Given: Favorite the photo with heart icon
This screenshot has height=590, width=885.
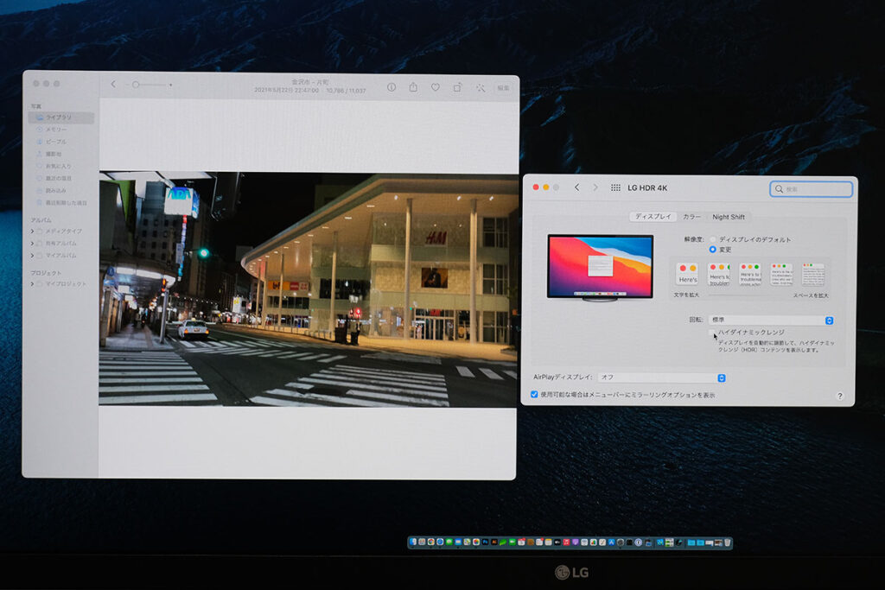Looking at the screenshot, I should point(436,87).
